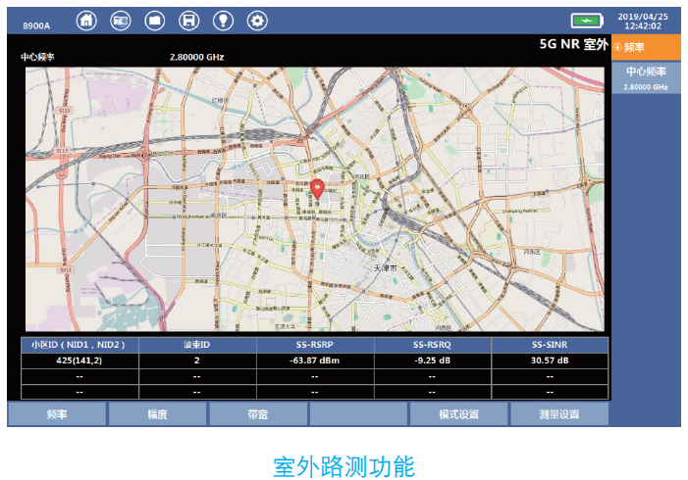Open the 幅度 menu at bottom
This screenshot has height=480, width=688.
(157, 414)
